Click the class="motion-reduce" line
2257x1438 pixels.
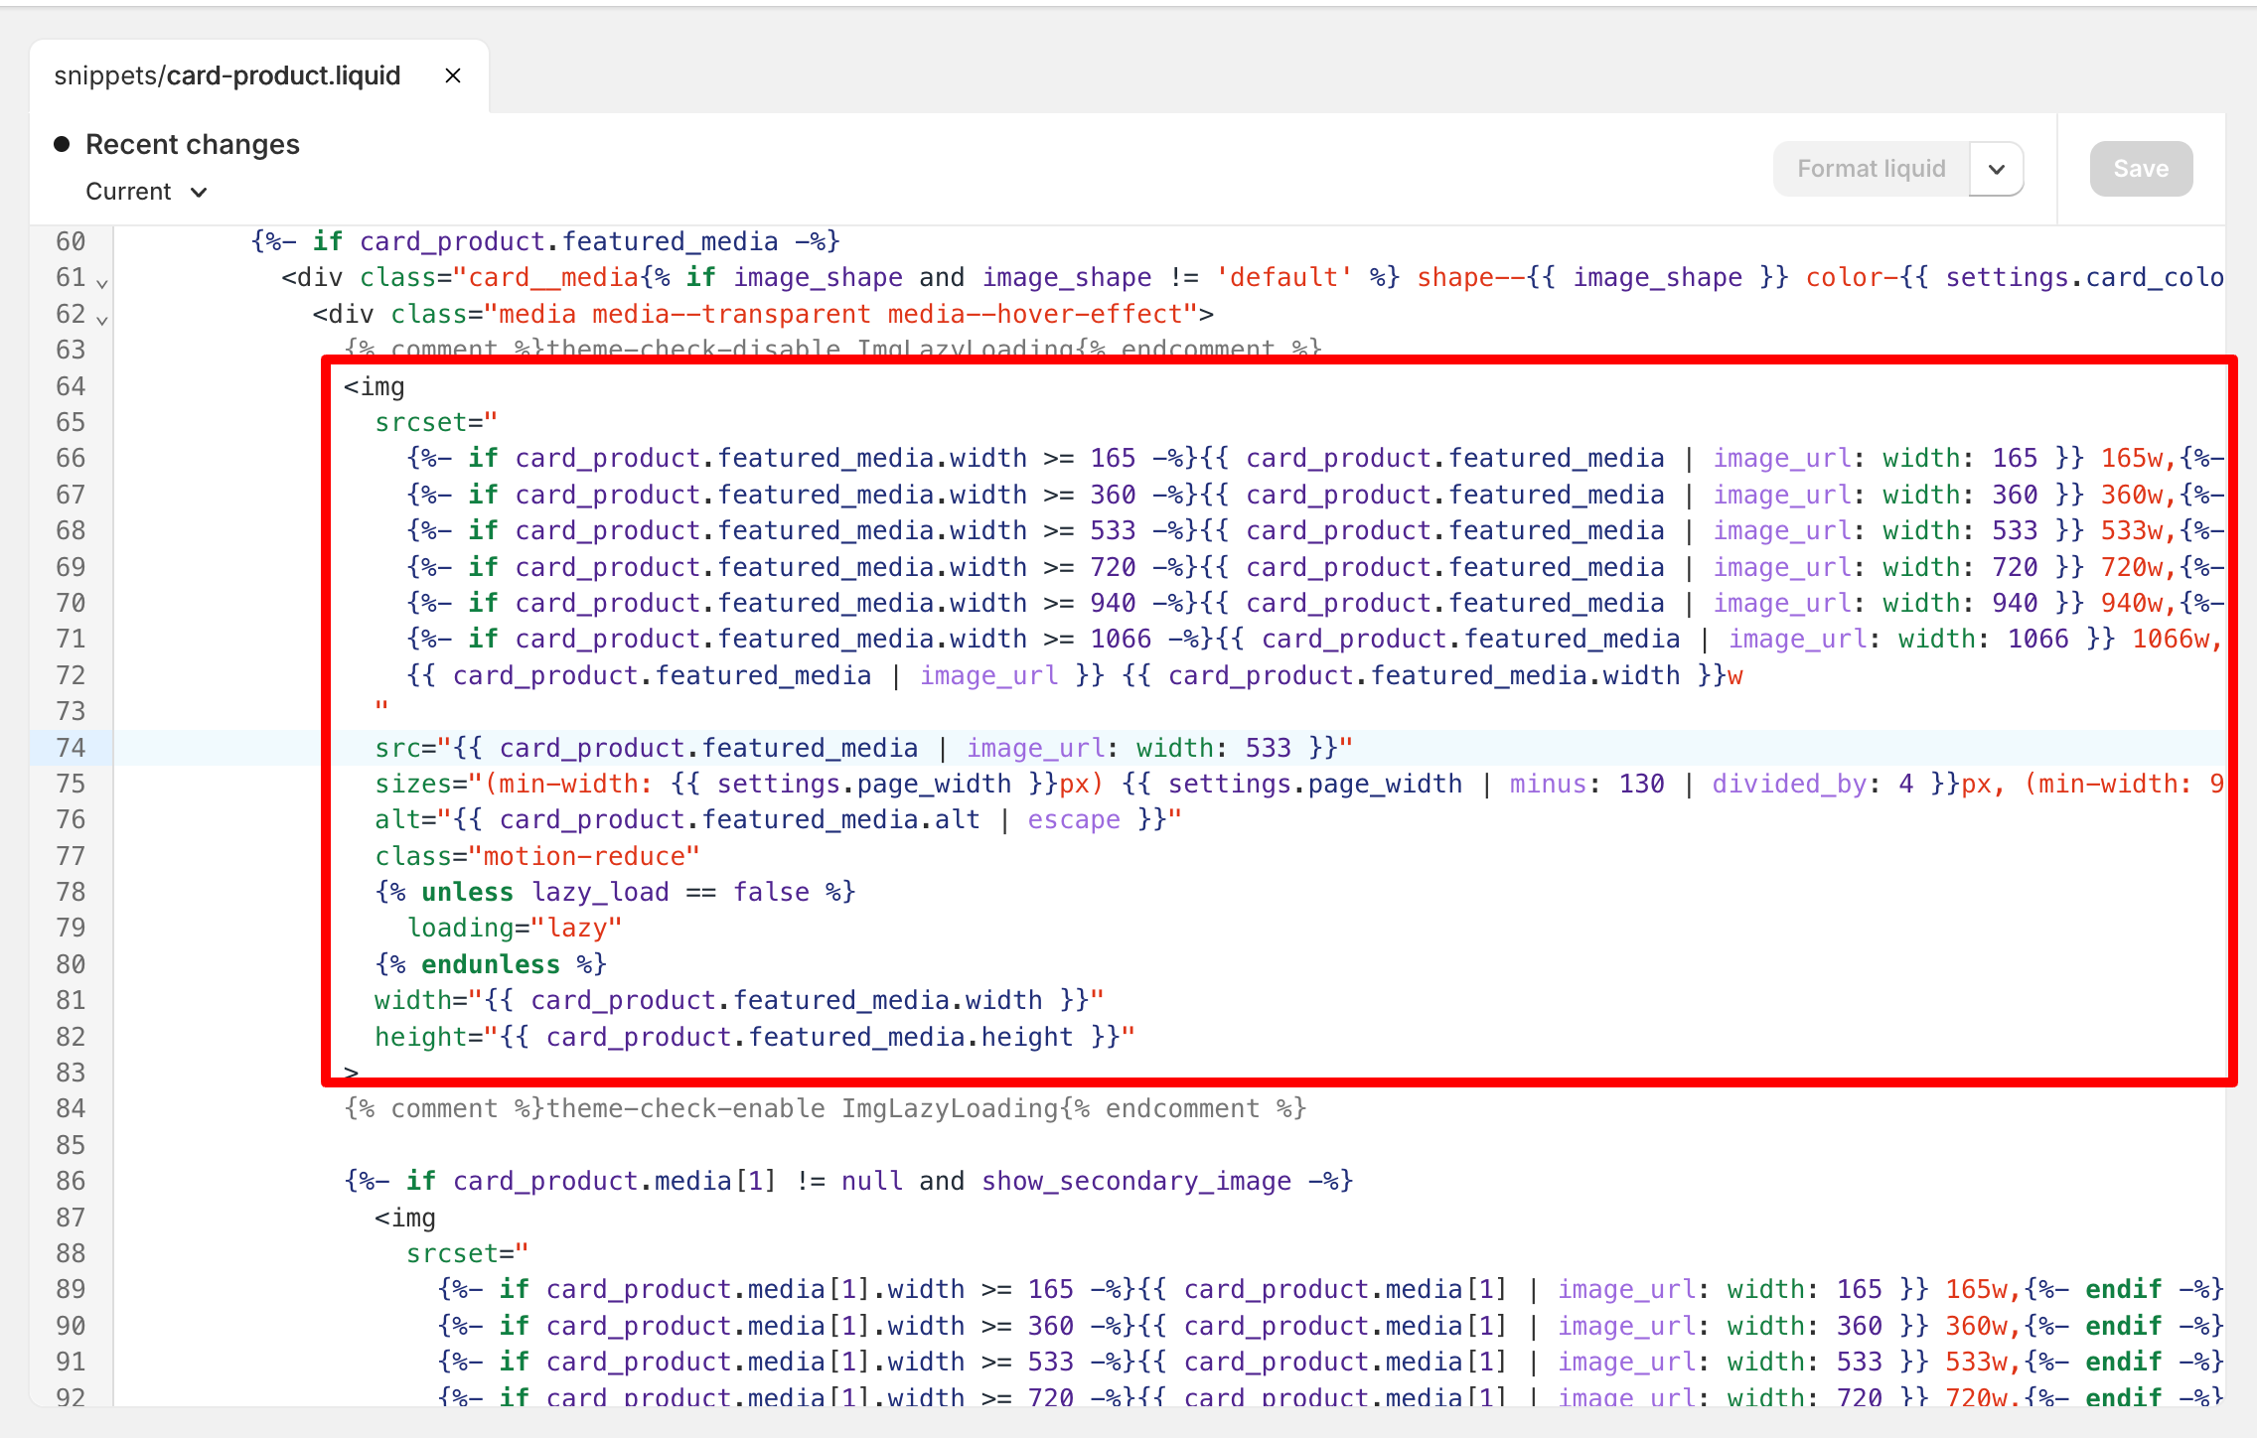(x=536, y=856)
